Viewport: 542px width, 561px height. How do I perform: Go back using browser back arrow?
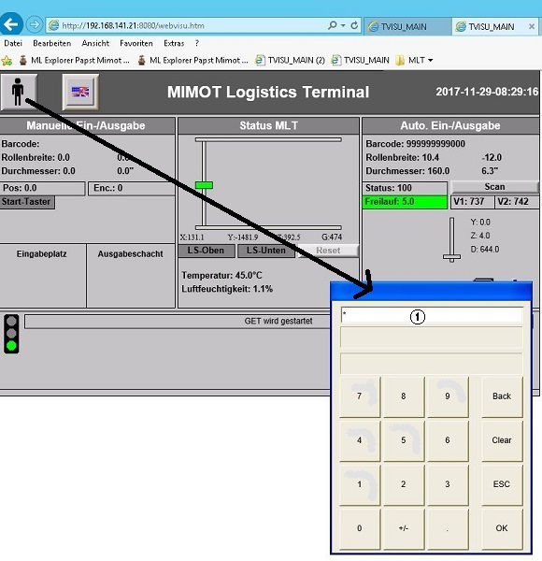(x=10, y=24)
